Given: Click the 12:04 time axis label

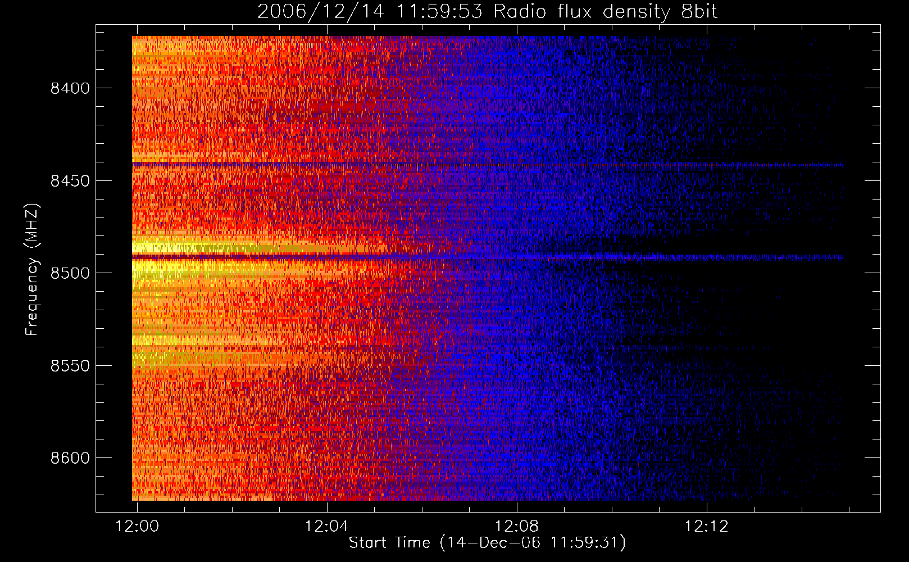Looking at the screenshot, I should 326,527.
